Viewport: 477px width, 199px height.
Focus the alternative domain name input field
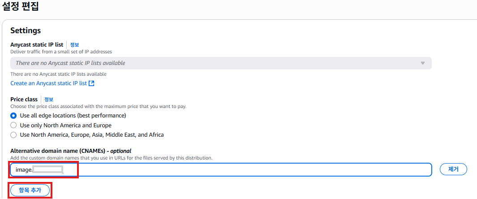pyautogui.click(x=221, y=169)
